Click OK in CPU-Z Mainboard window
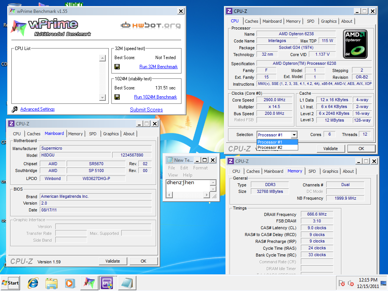 click(144, 261)
